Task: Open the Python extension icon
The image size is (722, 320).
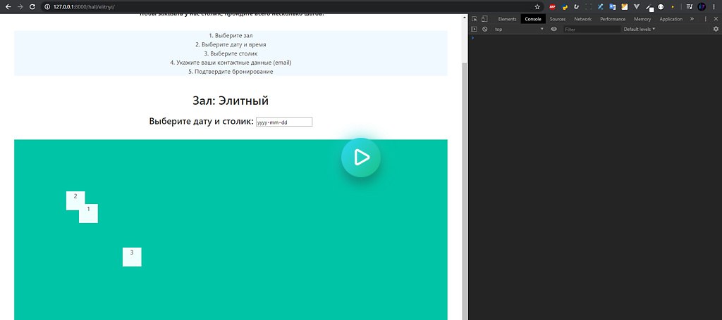Action: tap(565, 7)
